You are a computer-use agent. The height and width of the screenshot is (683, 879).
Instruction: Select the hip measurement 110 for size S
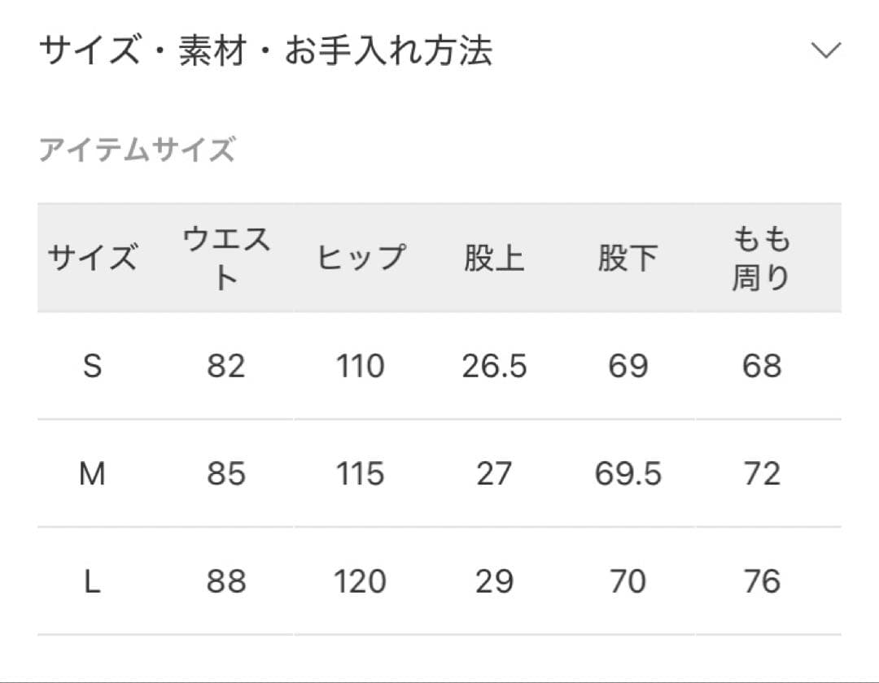pos(361,366)
